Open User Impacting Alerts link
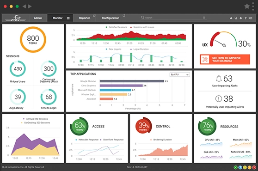 click(225, 85)
